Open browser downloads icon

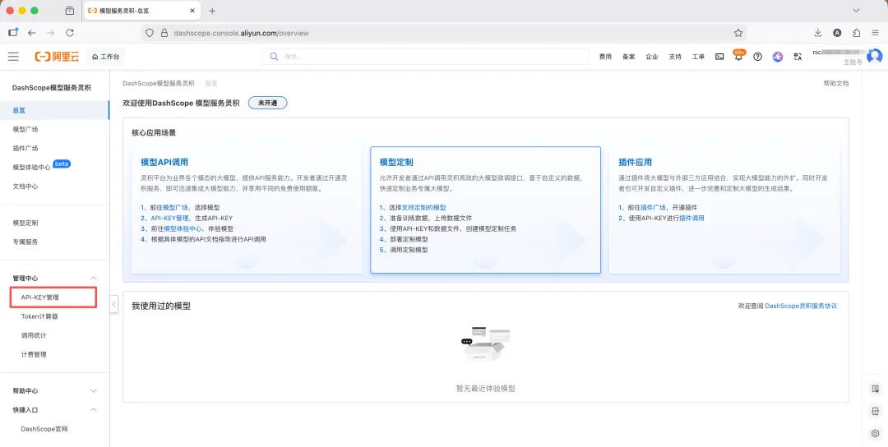coord(818,33)
